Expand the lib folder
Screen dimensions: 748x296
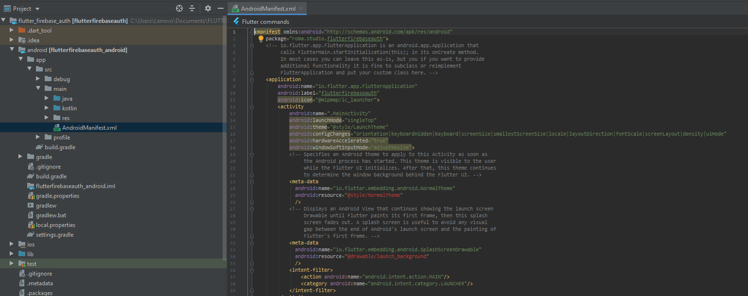[12, 254]
